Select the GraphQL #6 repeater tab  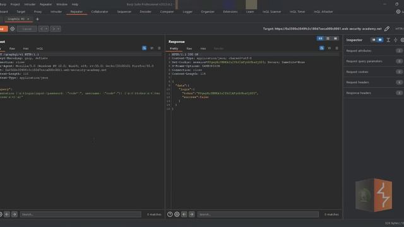pyautogui.click(x=16, y=19)
